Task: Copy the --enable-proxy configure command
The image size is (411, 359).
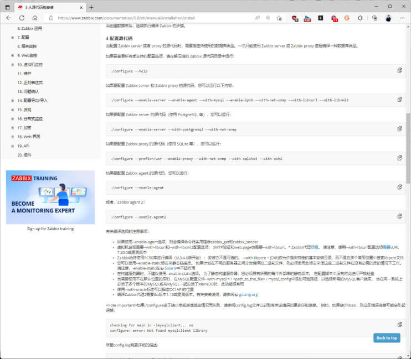Action: coord(400,158)
